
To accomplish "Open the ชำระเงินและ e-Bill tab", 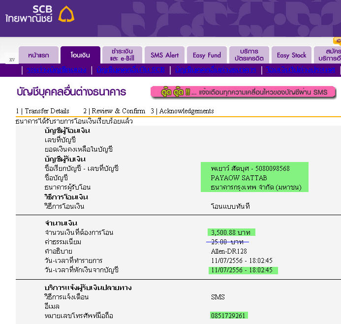I will tap(122, 55).
